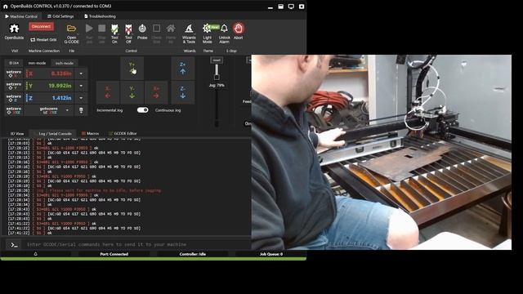Click the bell icon in status bar
Screen dimensions: 523x294
pos(36,254)
